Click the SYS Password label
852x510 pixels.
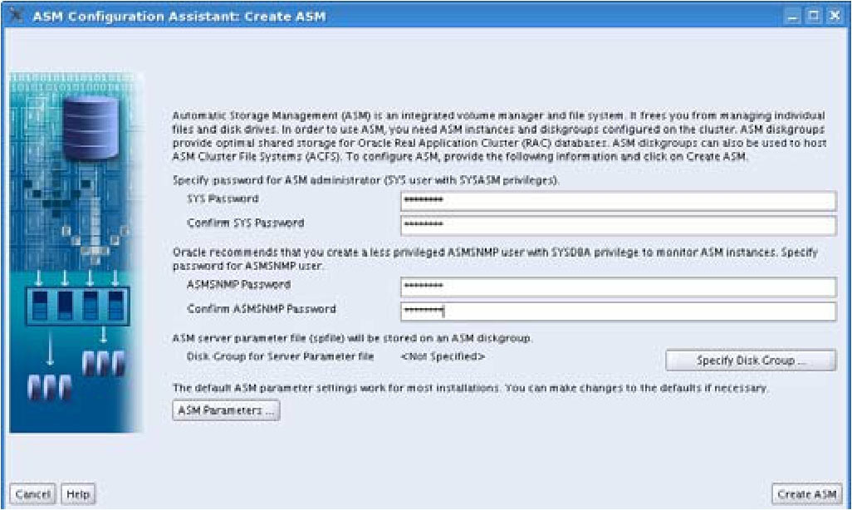[x=223, y=199]
